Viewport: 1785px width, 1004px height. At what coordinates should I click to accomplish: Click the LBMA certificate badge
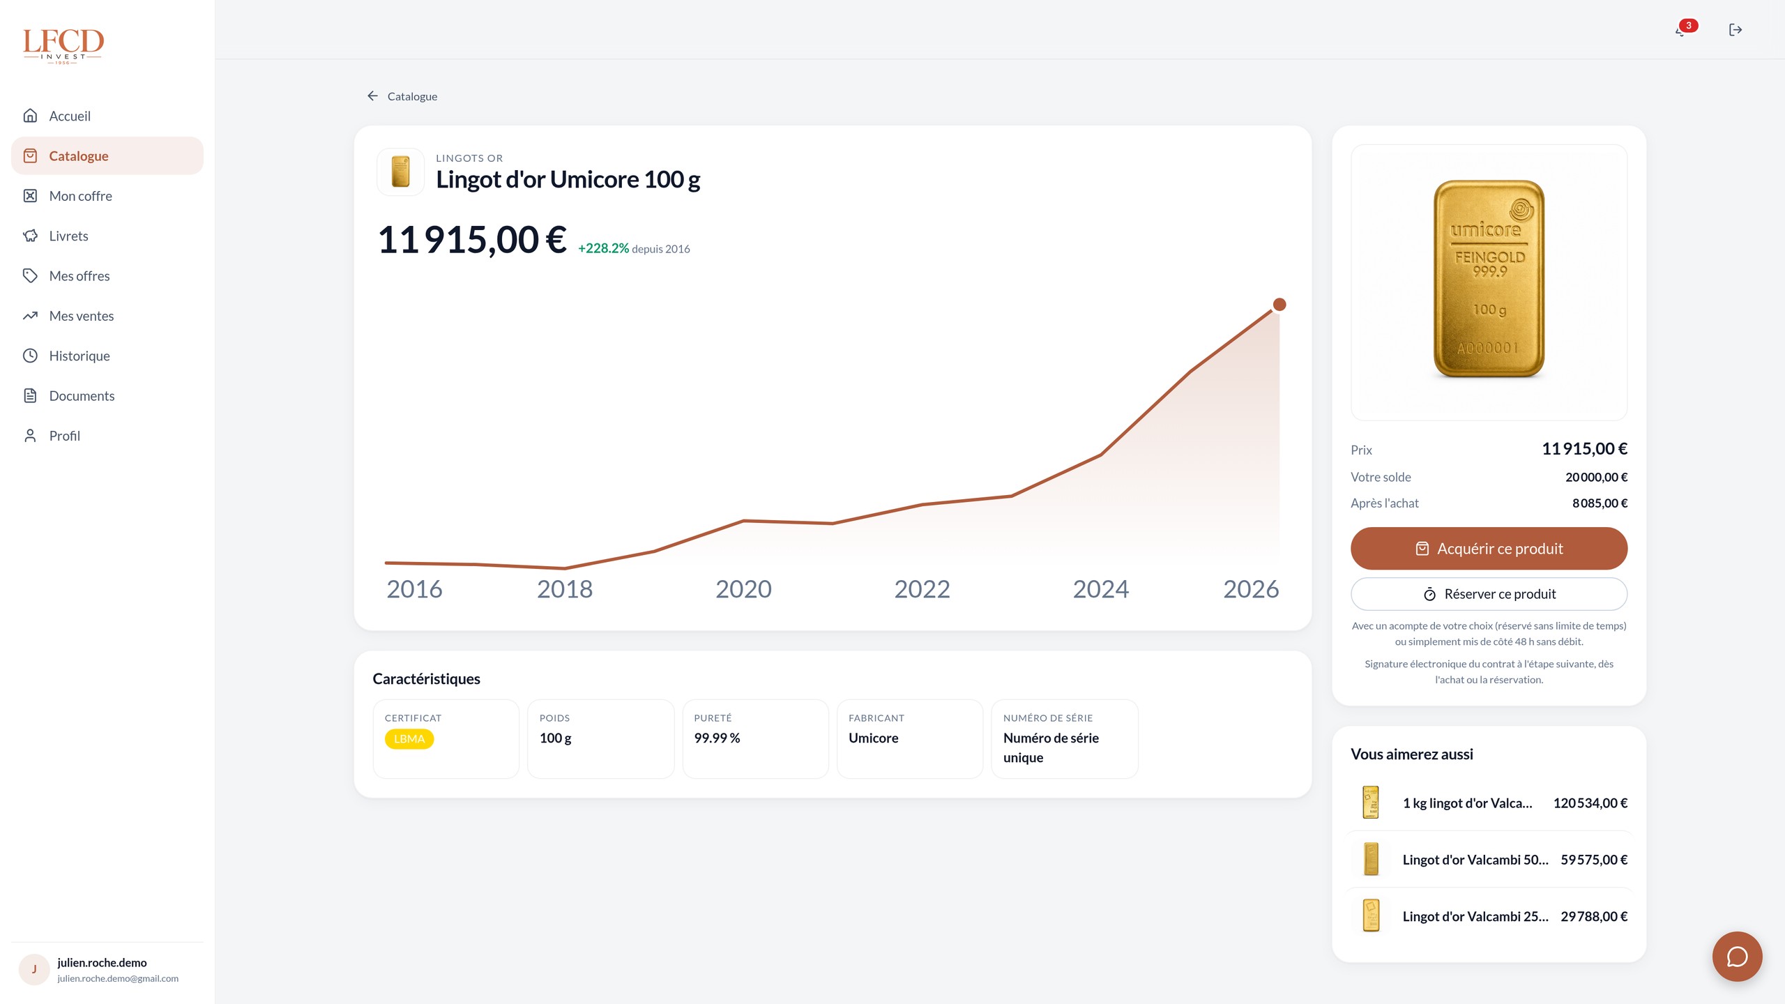(409, 739)
